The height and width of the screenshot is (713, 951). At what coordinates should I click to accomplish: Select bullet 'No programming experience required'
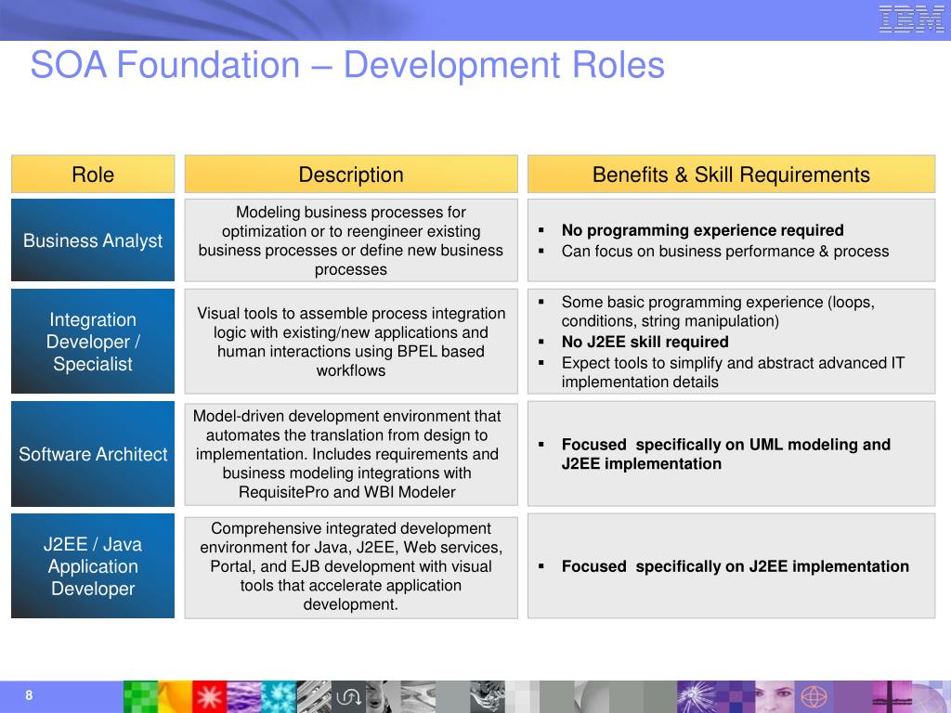pyautogui.click(x=702, y=230)
